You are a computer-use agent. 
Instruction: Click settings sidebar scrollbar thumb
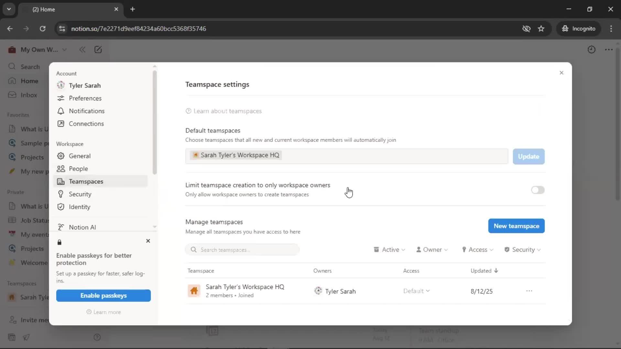coord(155,122)
